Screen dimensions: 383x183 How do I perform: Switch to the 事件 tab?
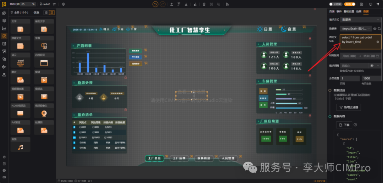[339, 11]
